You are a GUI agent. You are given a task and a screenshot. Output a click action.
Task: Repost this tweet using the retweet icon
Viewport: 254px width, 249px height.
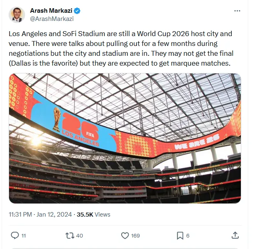pos(69,235)
